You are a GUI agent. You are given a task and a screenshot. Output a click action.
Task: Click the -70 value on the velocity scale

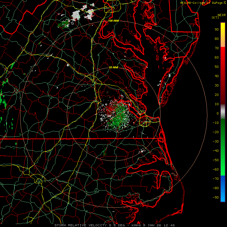click(x=216, y=179)
